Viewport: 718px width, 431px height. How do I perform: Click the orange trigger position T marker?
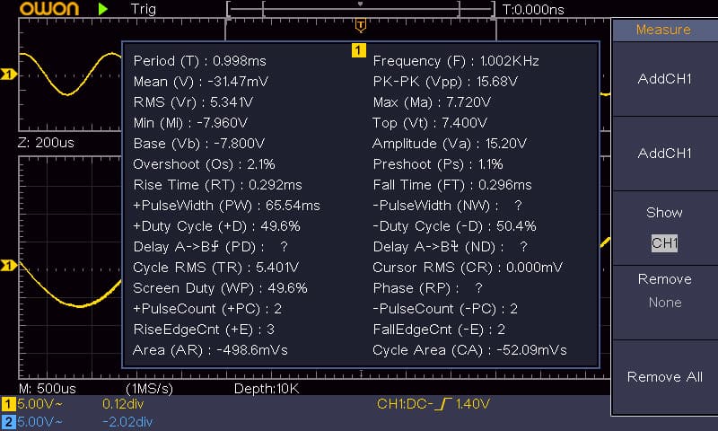(361, 26)
